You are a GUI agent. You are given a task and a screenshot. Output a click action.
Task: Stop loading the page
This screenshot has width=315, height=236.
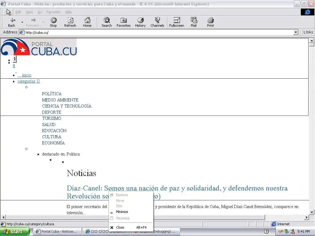click(x=53, y=22)
